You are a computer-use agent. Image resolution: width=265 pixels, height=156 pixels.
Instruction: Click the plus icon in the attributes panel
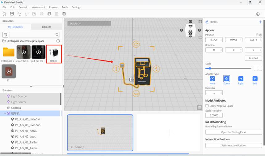(260, 22)
